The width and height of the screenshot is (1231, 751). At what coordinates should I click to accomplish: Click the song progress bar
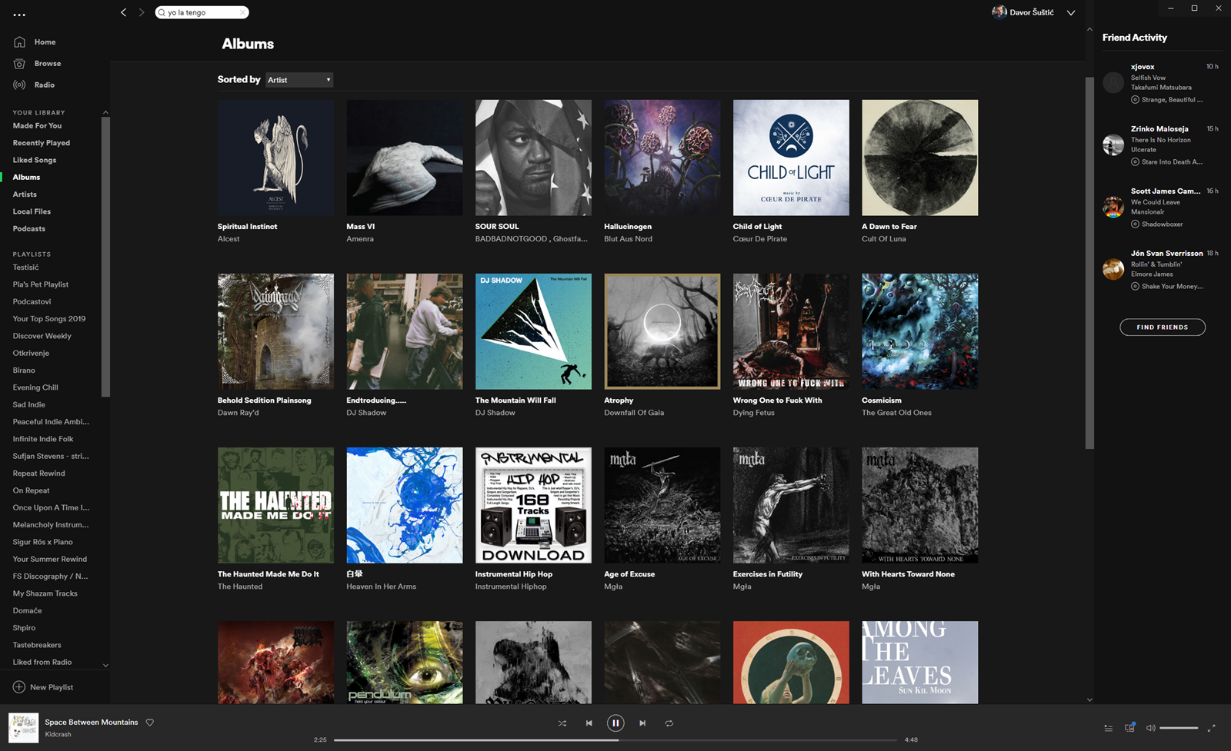615,740
